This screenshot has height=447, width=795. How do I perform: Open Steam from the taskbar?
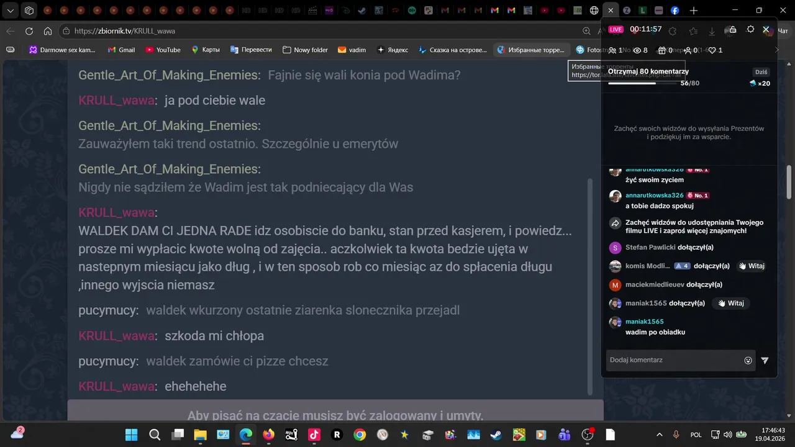496,435
